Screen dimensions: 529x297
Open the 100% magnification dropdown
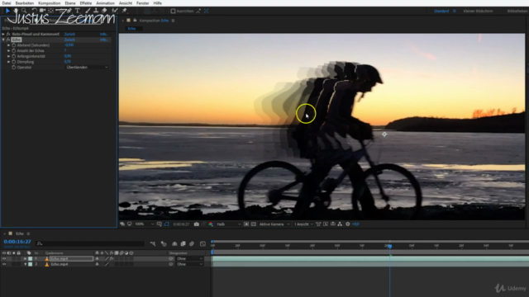(145, 224)
